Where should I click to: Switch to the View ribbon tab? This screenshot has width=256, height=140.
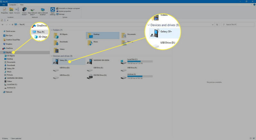pos(22,5)
